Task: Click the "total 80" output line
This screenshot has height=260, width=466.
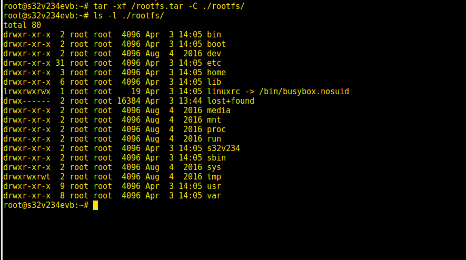Action: (22, 25)
